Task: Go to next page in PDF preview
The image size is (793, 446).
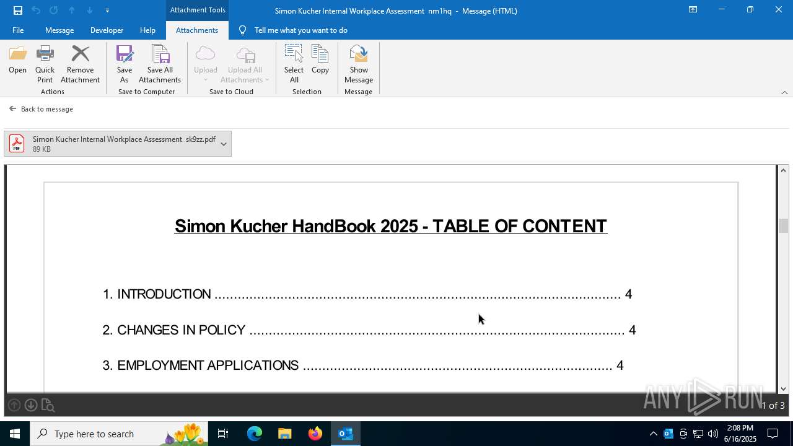Action: click(x=31, y=405)
